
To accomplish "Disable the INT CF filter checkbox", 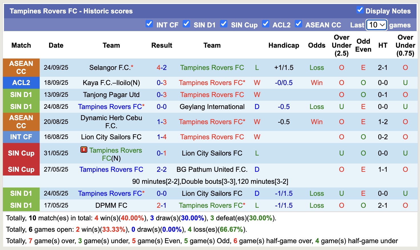I will click(149, 24).
